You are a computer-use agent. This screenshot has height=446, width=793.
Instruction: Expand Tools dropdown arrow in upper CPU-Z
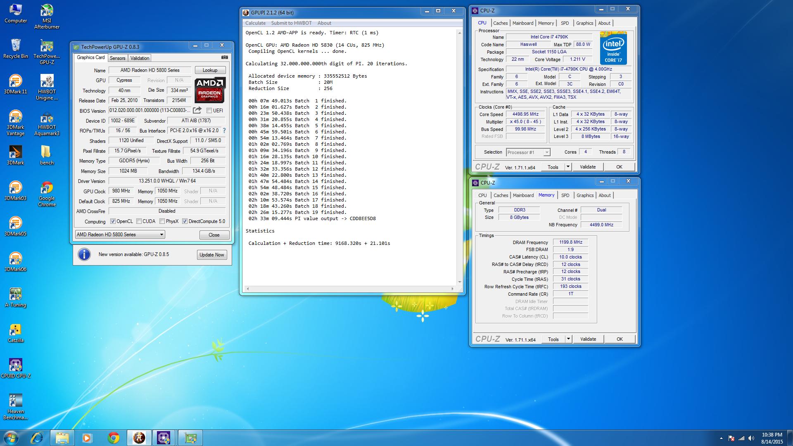[x=568, y=167]
